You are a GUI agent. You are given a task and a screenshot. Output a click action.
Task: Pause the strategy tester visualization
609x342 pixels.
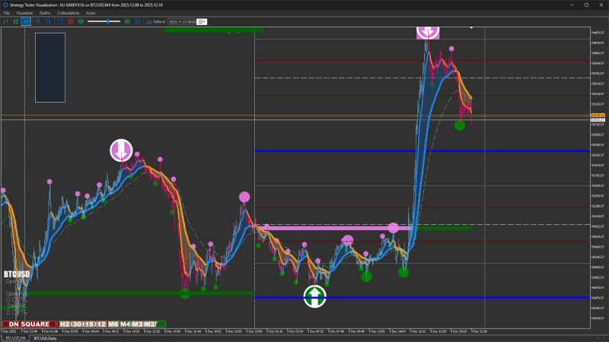pos(61,22)
